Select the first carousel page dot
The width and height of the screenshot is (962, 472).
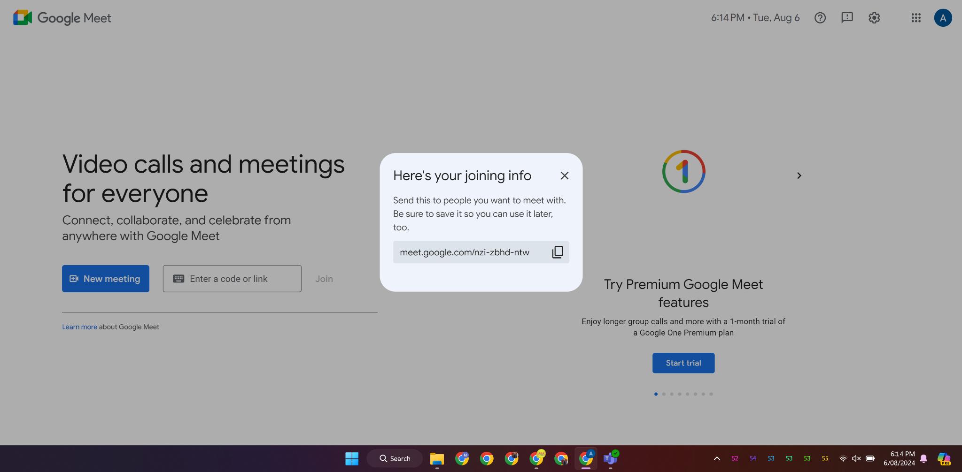(656, 394)
